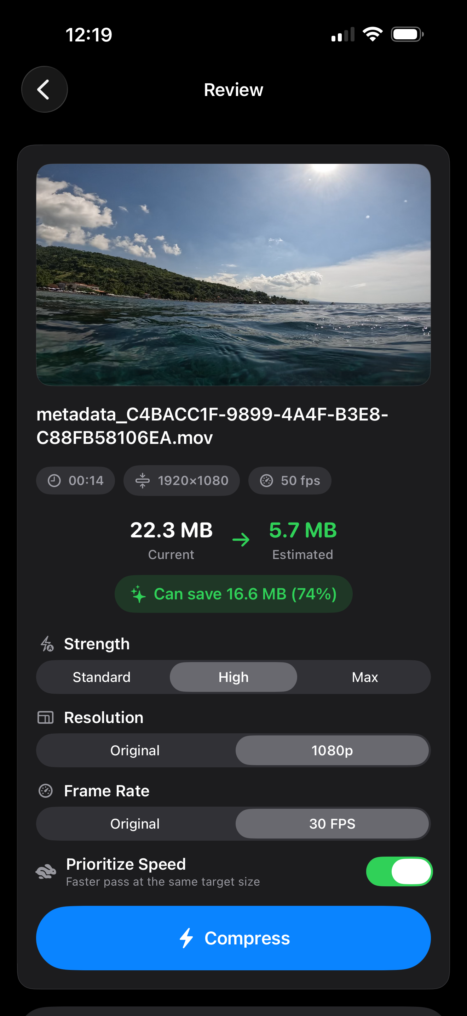Choose 1080p resolution option

coord(332,751)
